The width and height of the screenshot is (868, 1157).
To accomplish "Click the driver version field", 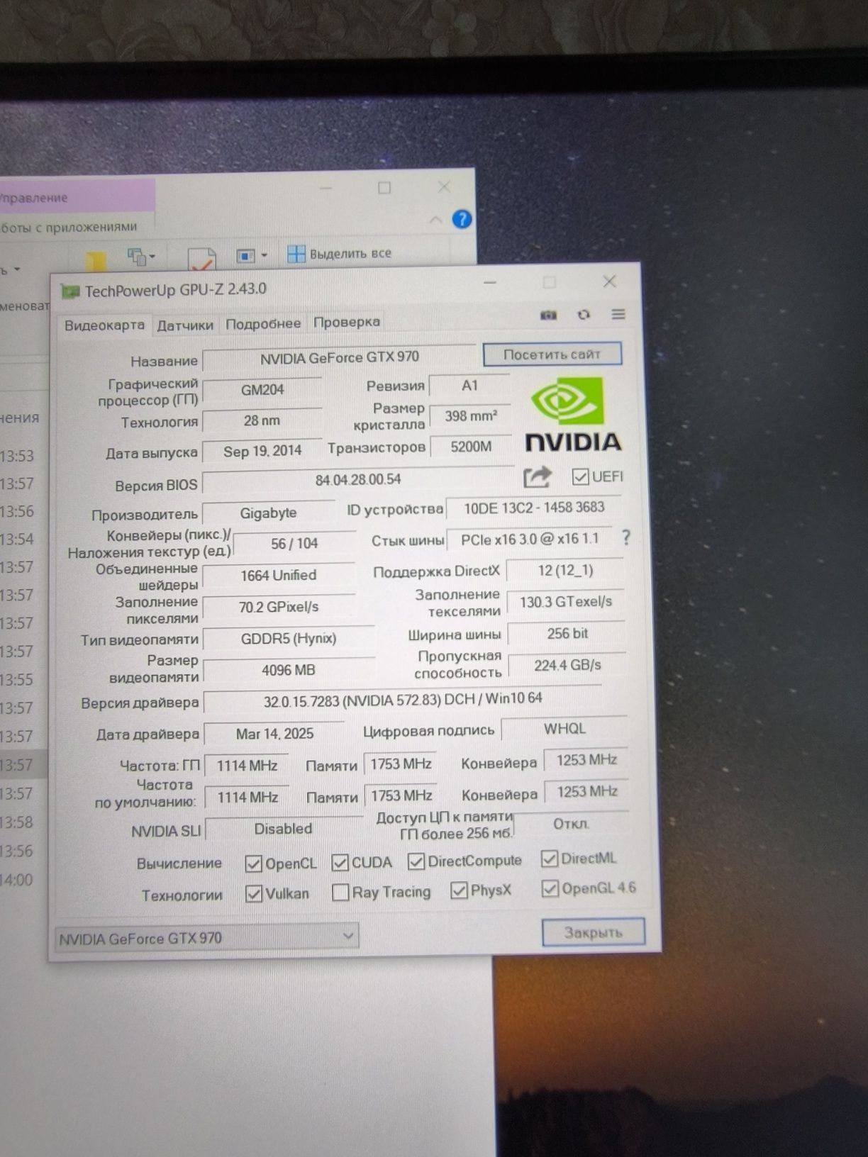I will point(402,699).
